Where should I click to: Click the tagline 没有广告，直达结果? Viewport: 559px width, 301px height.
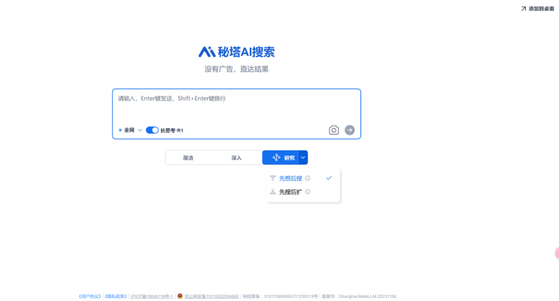pyautogui.click(x=237, y=69)
